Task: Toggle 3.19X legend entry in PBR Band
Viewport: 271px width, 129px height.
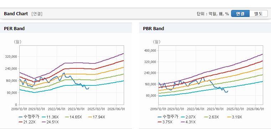Action: point(235,117)
